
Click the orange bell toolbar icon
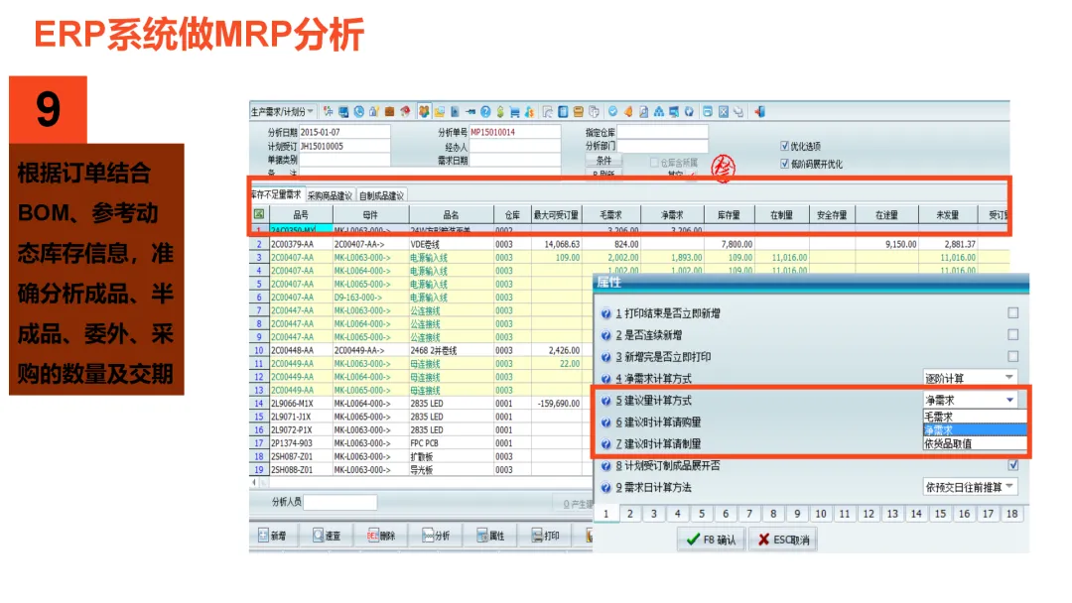point(628,111)
